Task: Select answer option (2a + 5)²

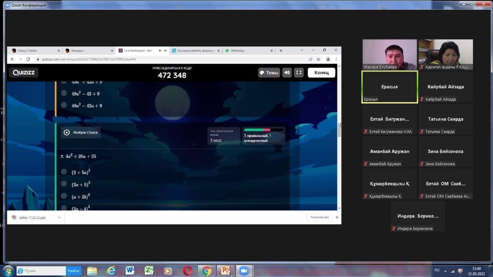Action: pyautogui.click(x=64, y=184)
